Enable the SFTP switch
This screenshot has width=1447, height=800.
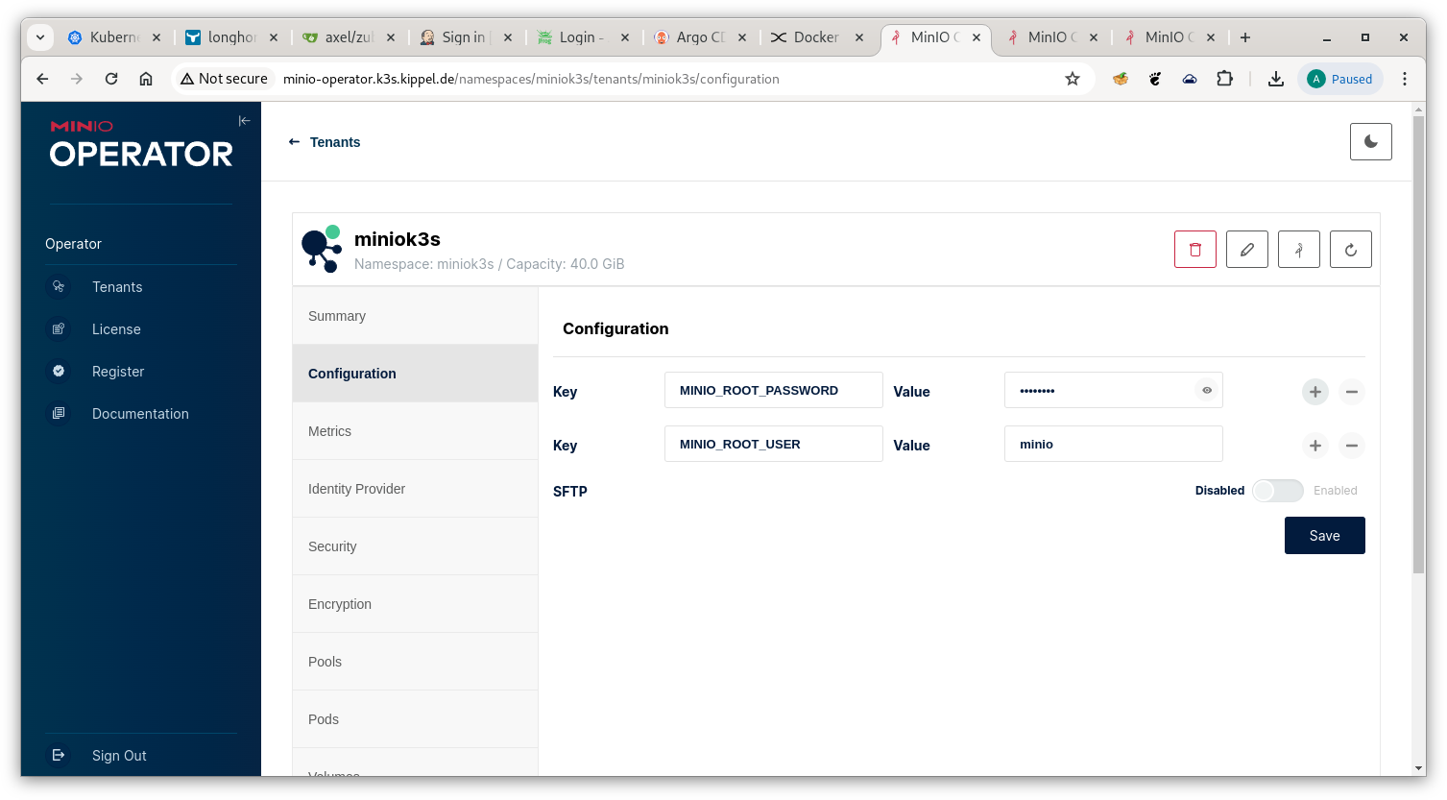(x=1278, y=491)
